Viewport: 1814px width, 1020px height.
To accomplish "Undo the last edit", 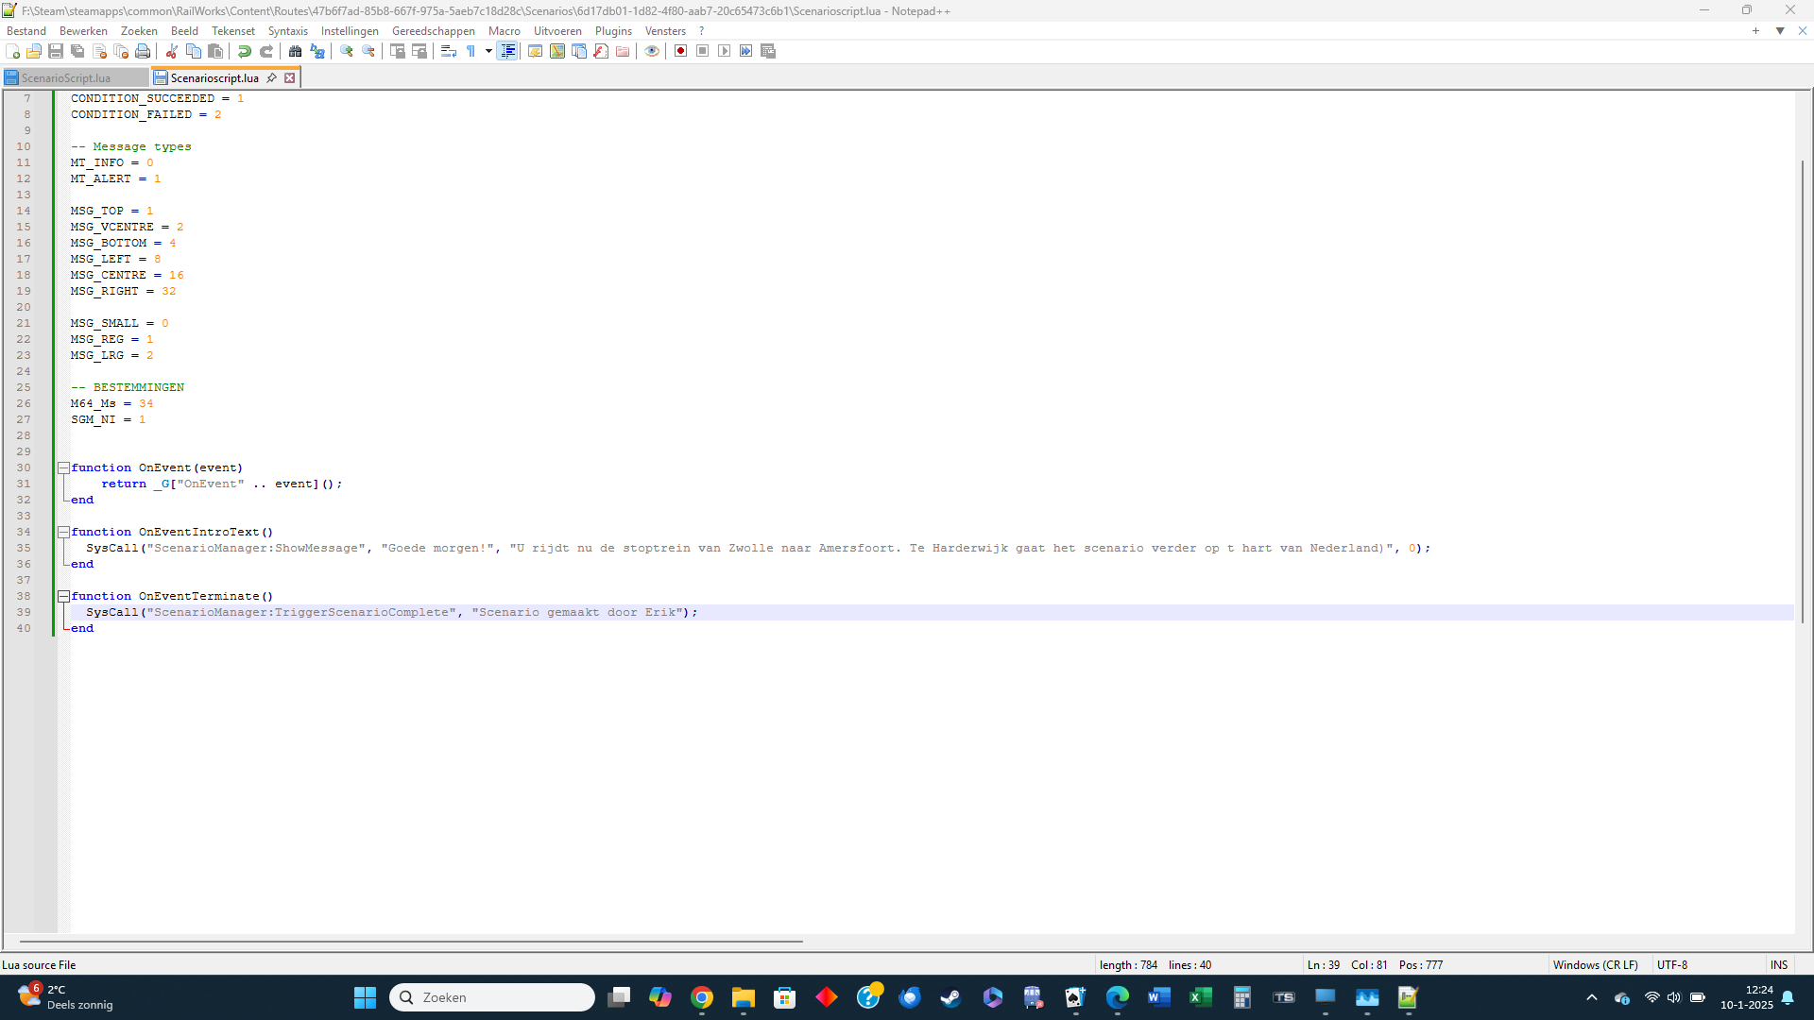I will [245, 51].
